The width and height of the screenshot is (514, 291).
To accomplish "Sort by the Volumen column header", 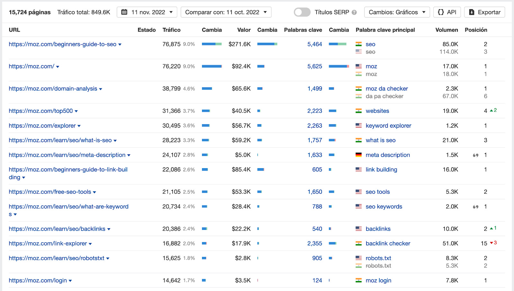I will point(447,30).
